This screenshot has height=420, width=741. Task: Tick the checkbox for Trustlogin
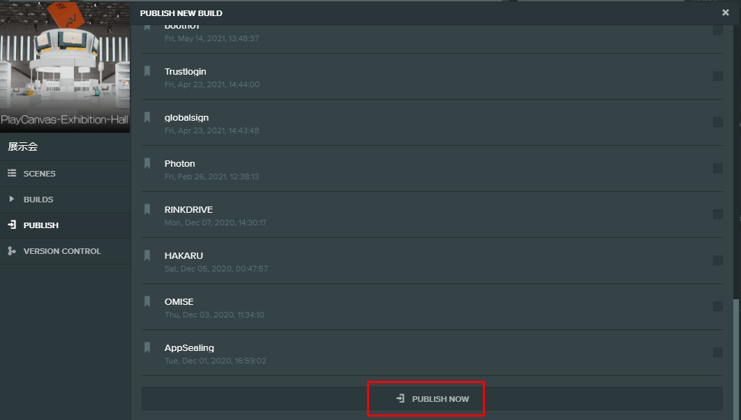coord(718,76)
